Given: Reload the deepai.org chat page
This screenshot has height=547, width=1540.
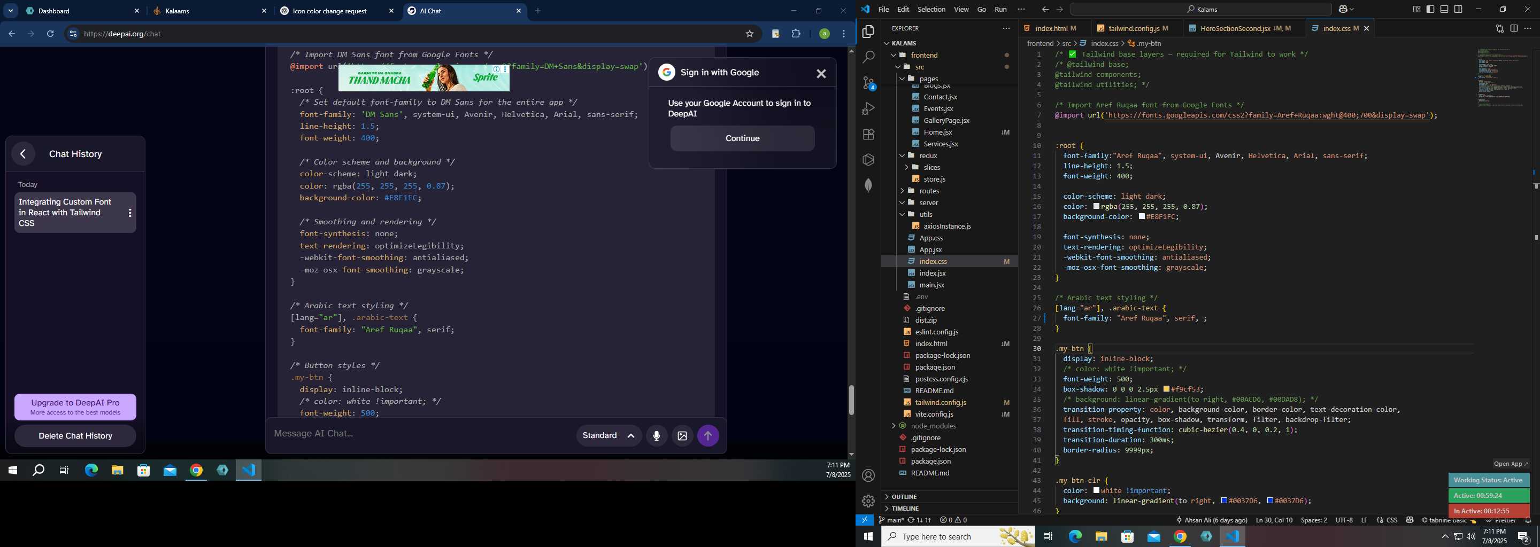Looking at the screenshot, I should [51, 34].
